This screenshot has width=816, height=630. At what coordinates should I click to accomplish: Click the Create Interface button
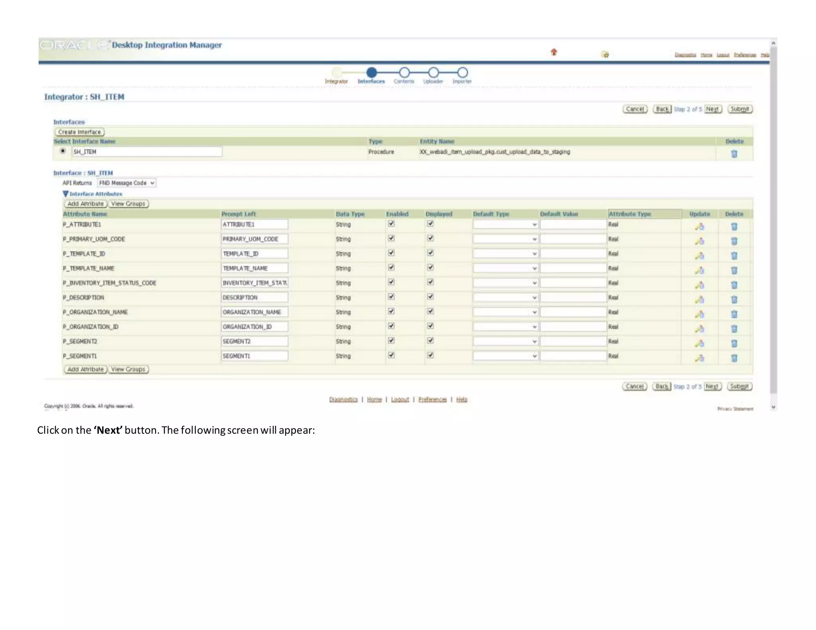pos(79,132)
